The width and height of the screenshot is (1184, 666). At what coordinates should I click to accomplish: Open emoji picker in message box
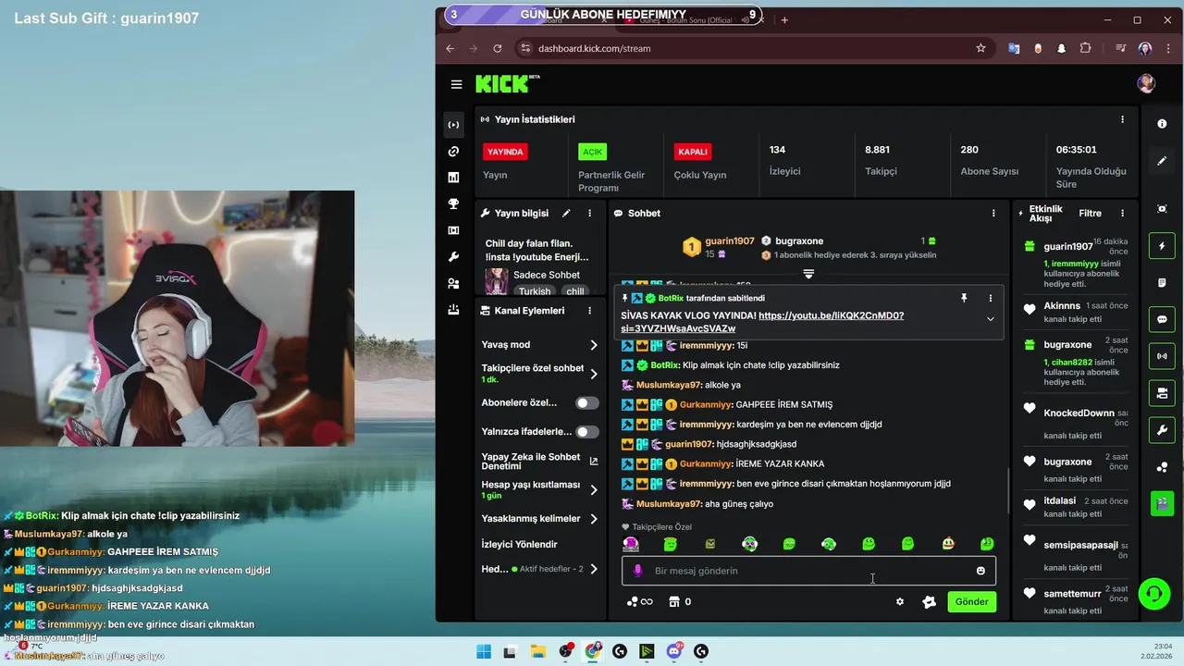coord(980,571)
